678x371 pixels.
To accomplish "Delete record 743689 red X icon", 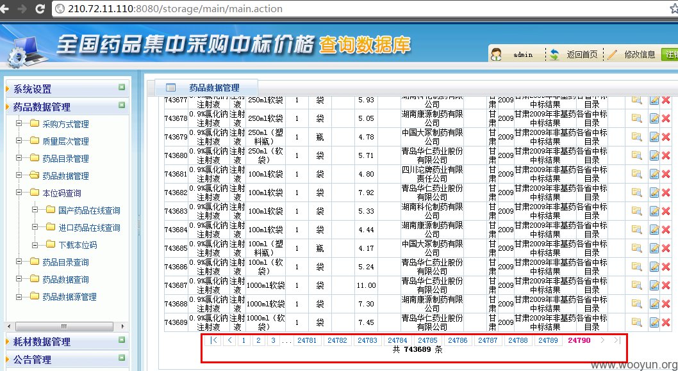I will [666, 322].
